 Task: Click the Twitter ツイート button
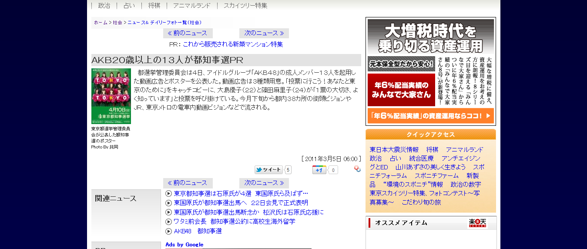pyautogui.click(x=269, y=170)
